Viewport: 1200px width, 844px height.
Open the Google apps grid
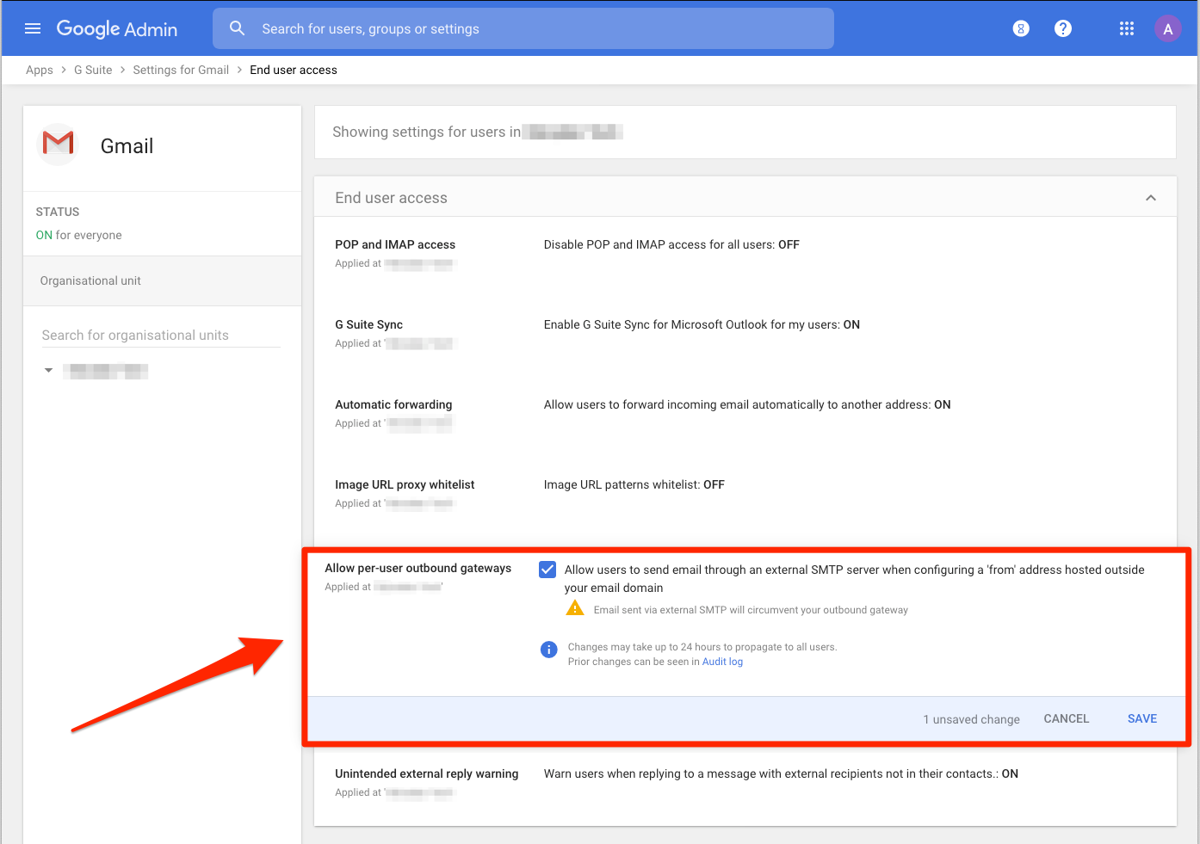click(x=1127, y=28)
